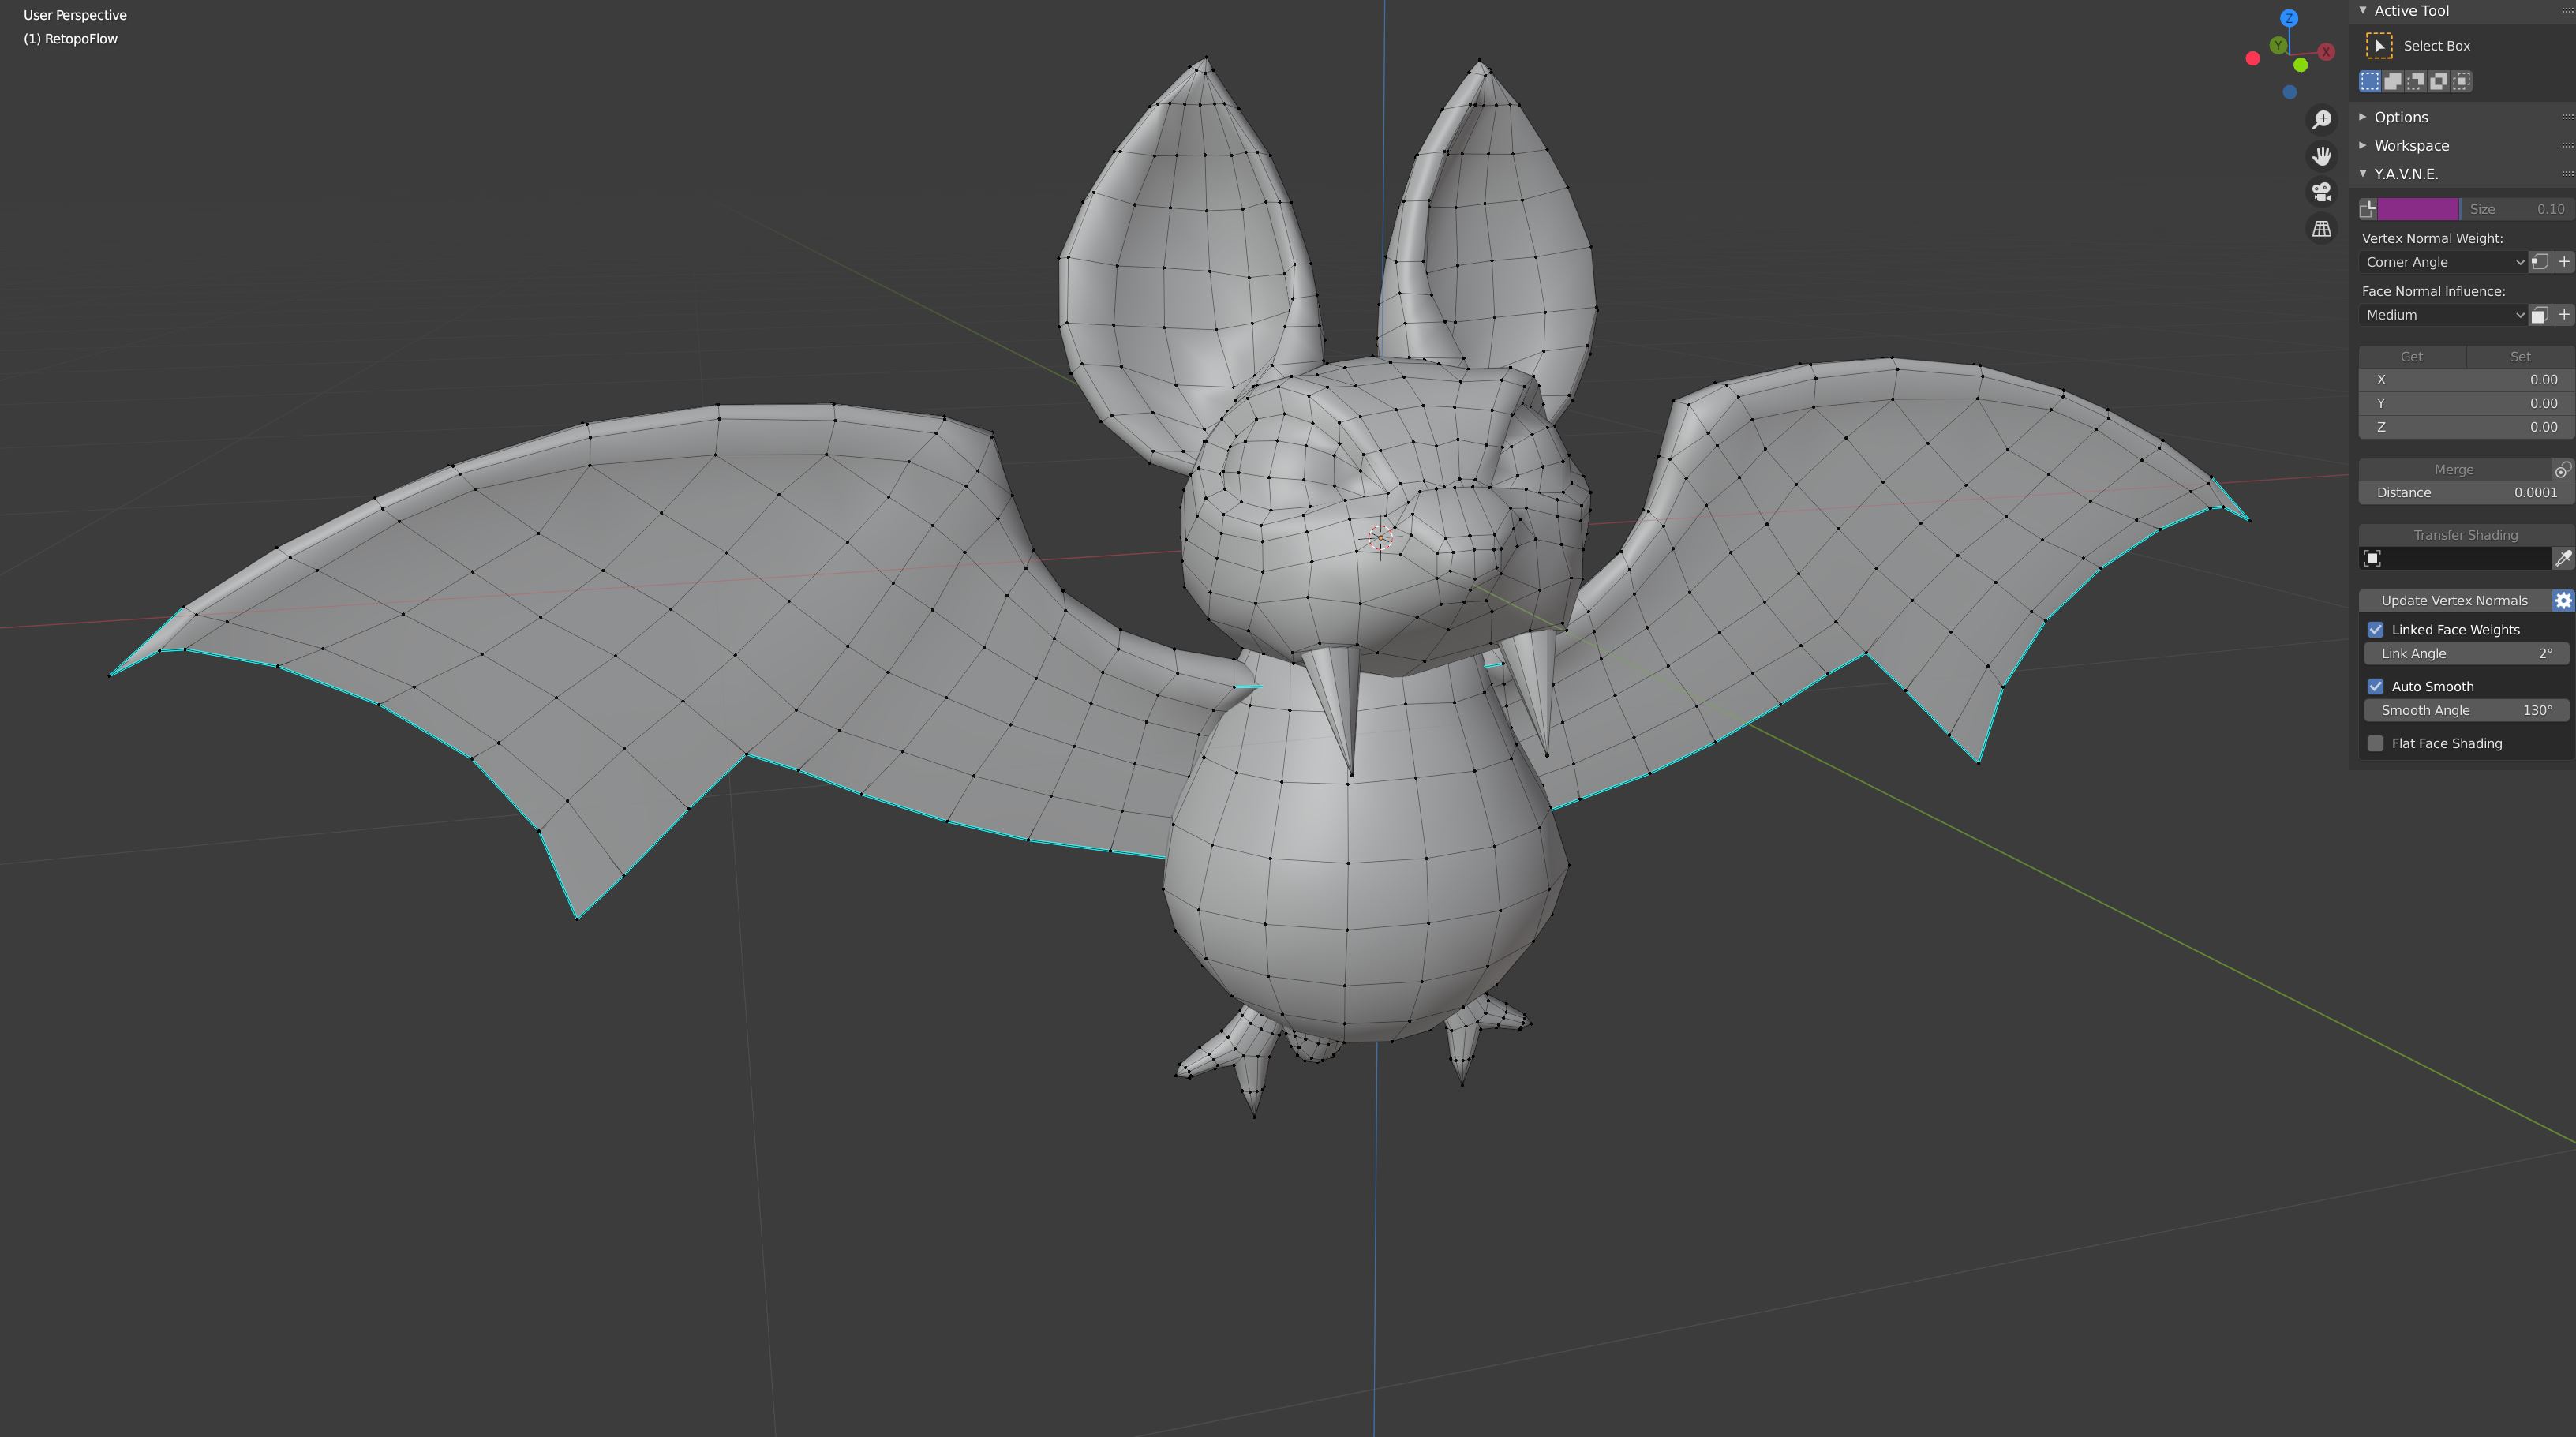Choose the Set new selection mode
The width and height of the screenshot is (2576, 1437).
tap(2370, 81)
